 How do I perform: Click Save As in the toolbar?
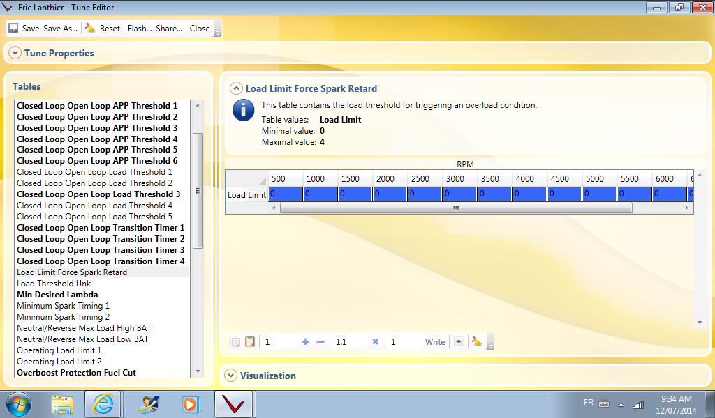60,28
